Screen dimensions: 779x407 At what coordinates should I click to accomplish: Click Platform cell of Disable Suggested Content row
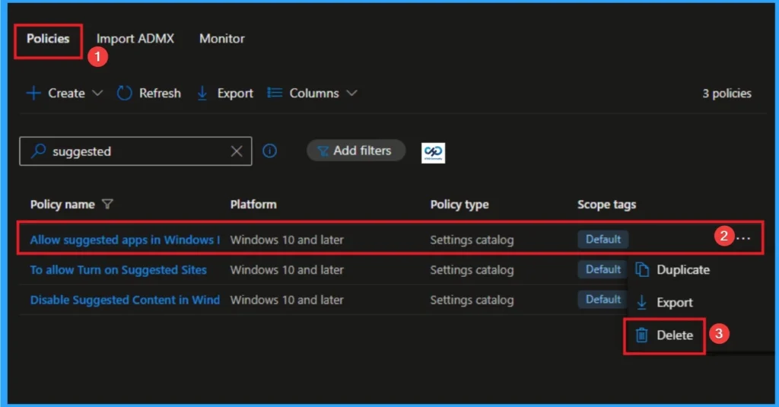[287, 300]
